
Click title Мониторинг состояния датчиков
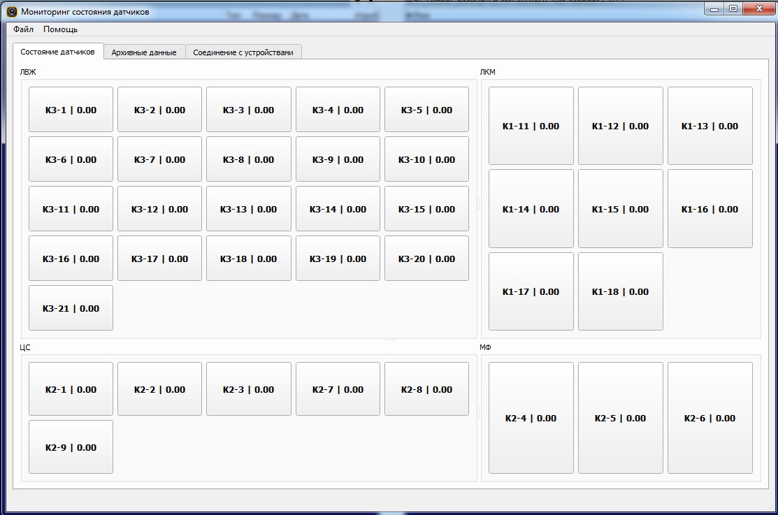[x=85, y=12]
